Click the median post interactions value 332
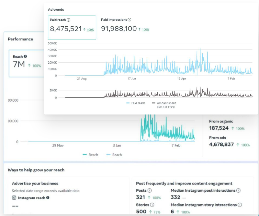The width and height of the screenshot is (259, 216). (x=175, y=197)
